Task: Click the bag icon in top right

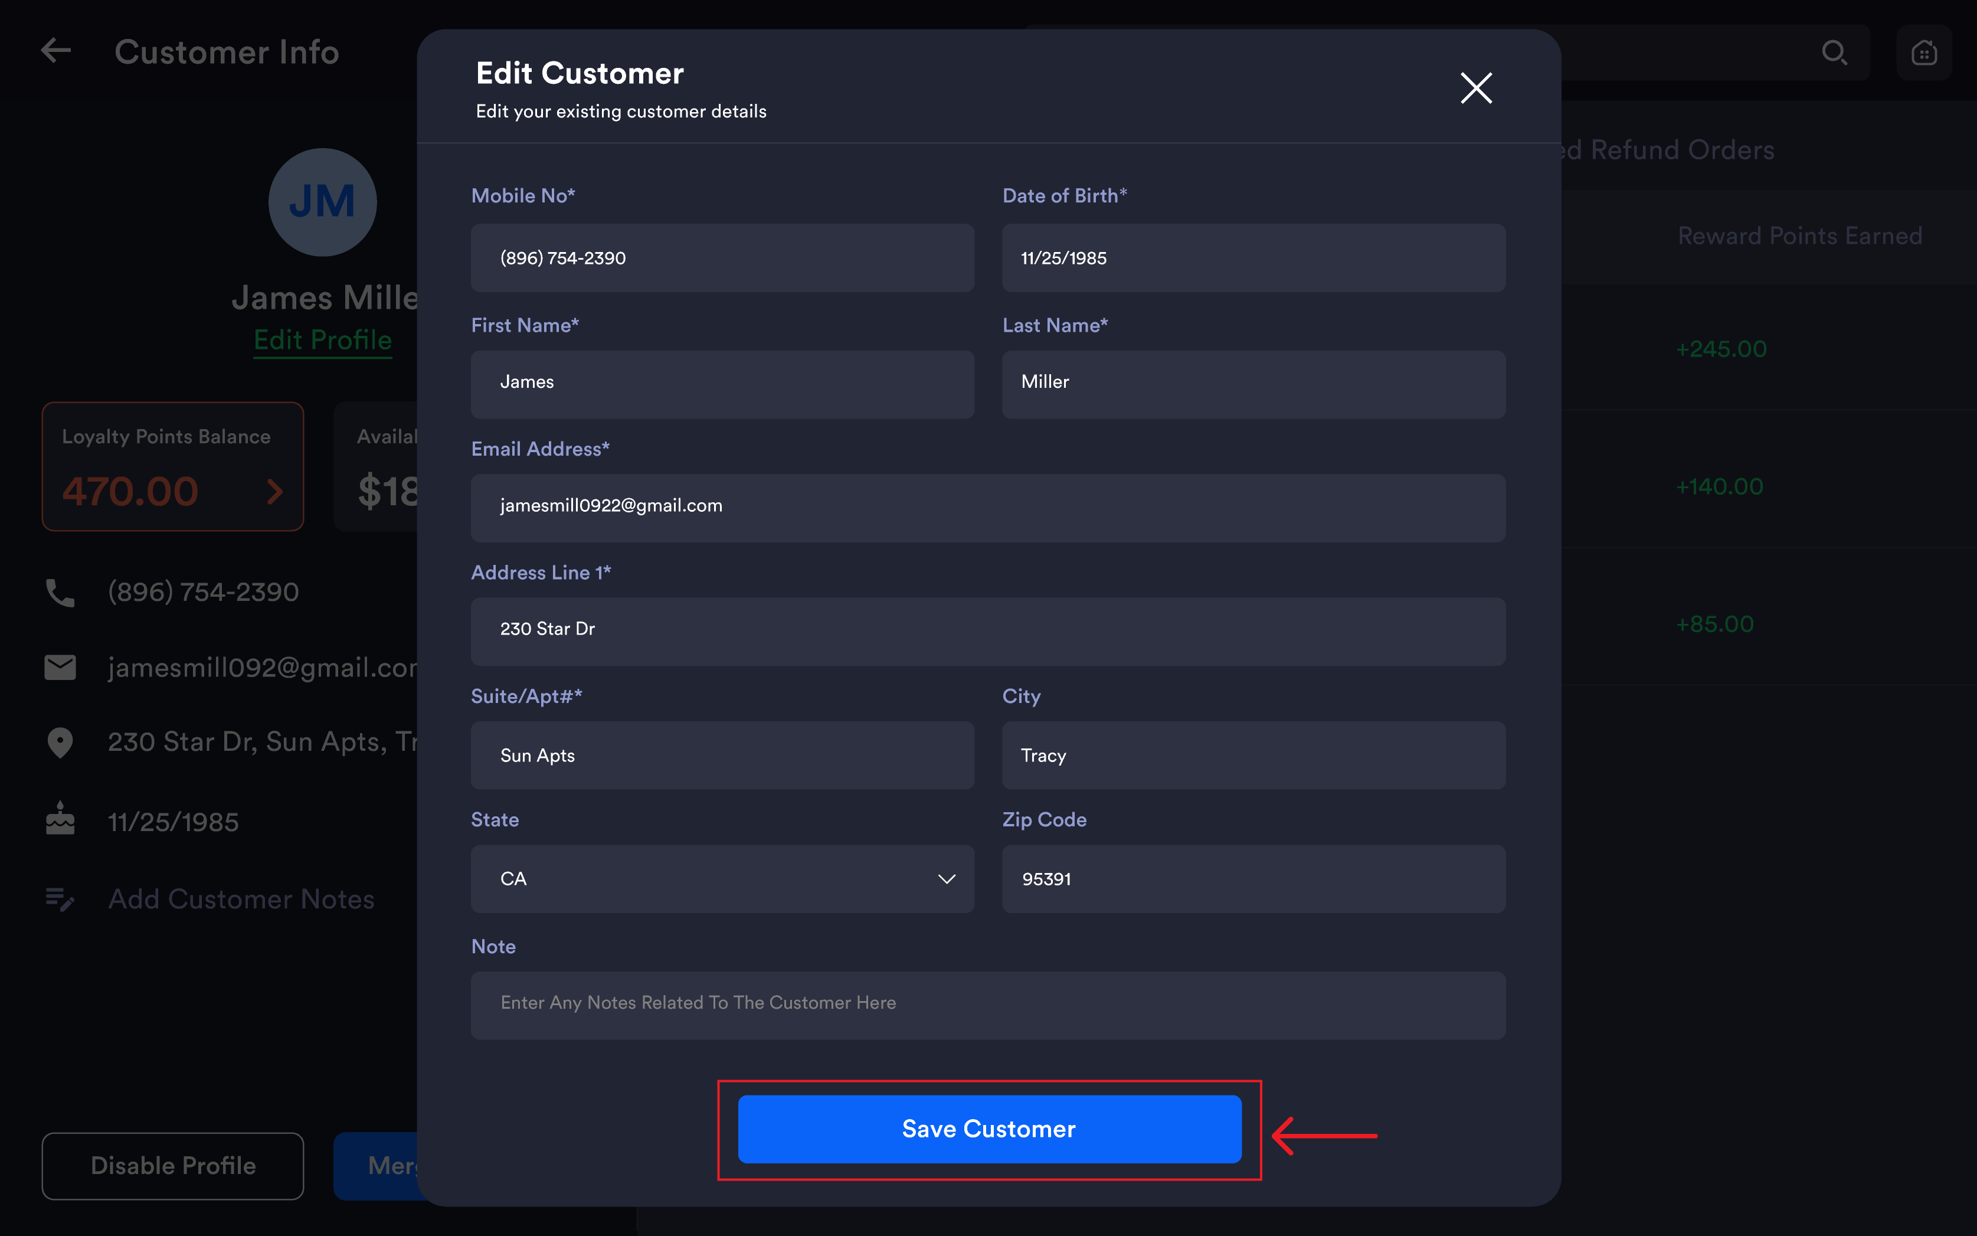Action: [x=1924, y=53]
